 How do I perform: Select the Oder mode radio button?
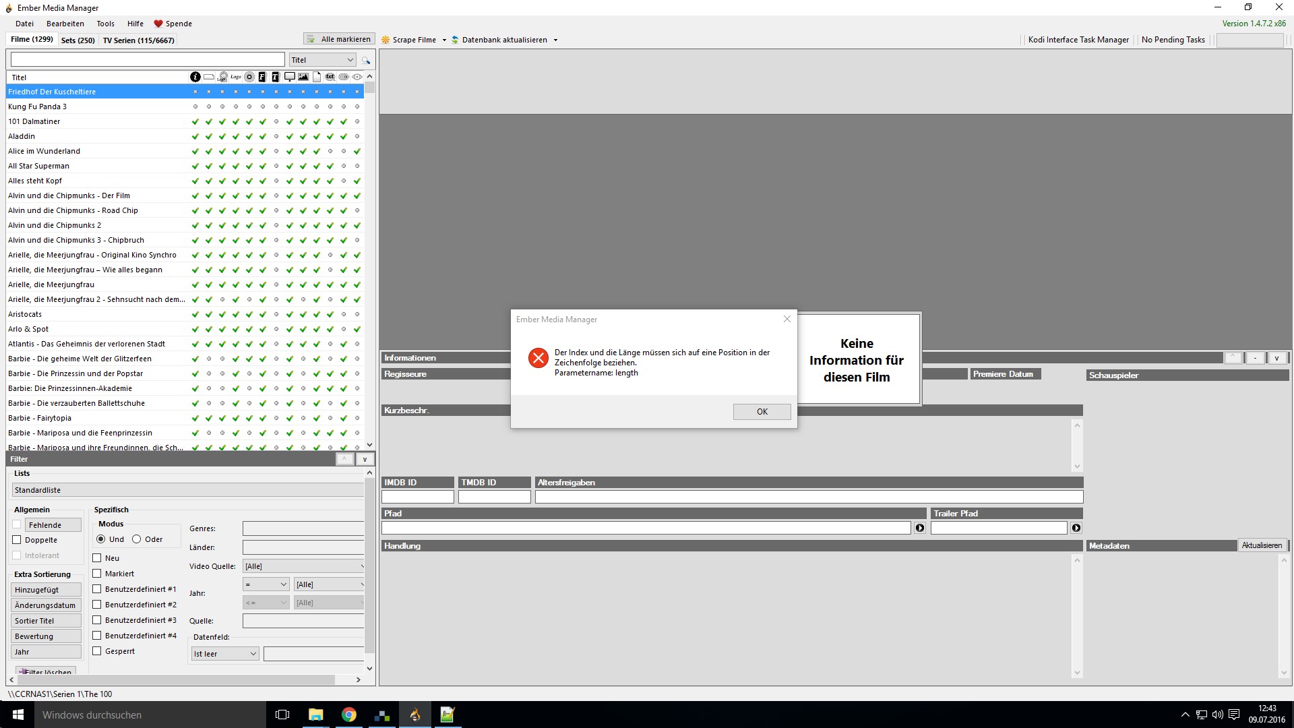click(137, 539)
